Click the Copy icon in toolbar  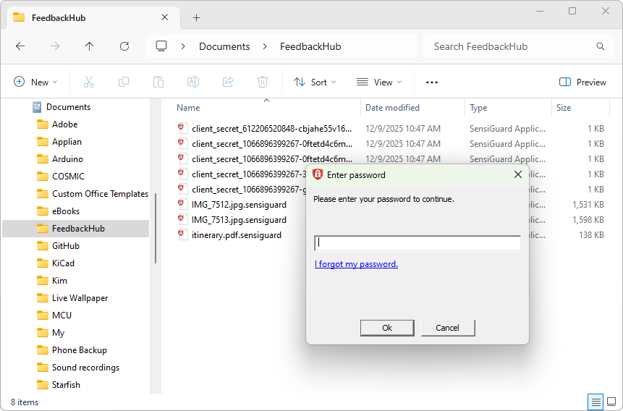[x=124, y=82]
